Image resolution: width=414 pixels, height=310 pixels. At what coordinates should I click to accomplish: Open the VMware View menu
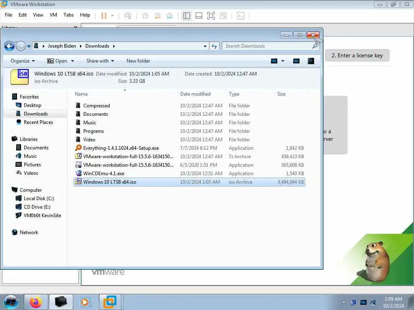click(38, 15)
